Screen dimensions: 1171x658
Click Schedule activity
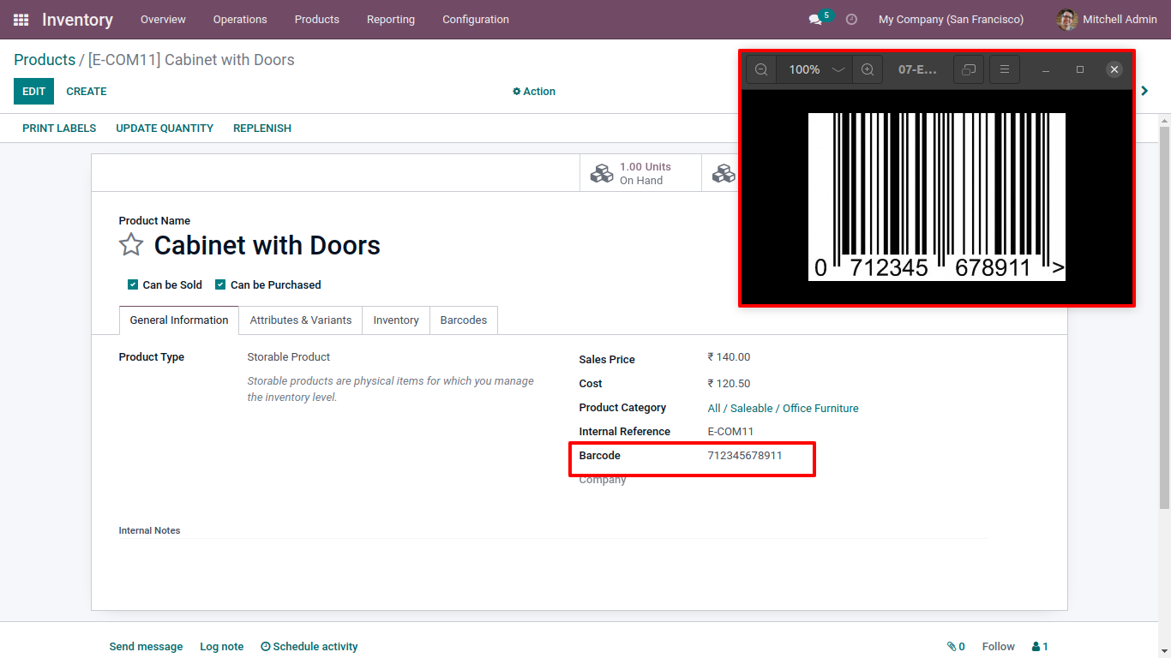pyautogui.click(x=309, y=647)
